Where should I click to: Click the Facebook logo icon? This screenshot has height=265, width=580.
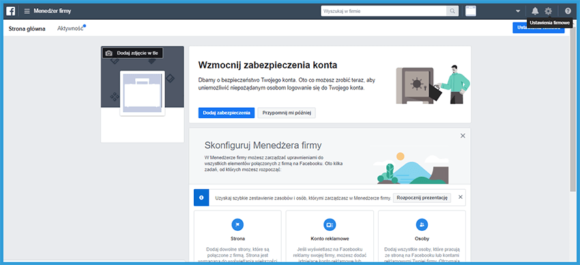pyautogui.click(x=11, y=11)
